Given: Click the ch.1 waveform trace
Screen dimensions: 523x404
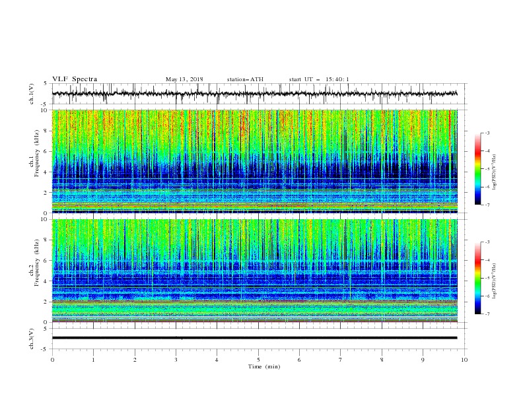Looking at the screenshot, I should point(254,94).
